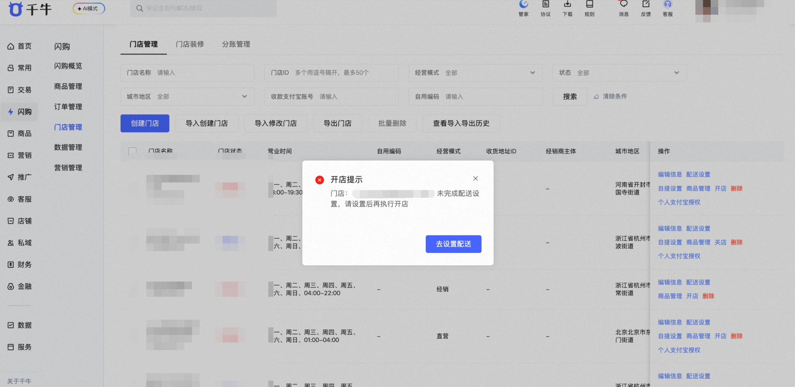Open 常用 in the sidebar
795x387 pixels.
coord(19,68)
